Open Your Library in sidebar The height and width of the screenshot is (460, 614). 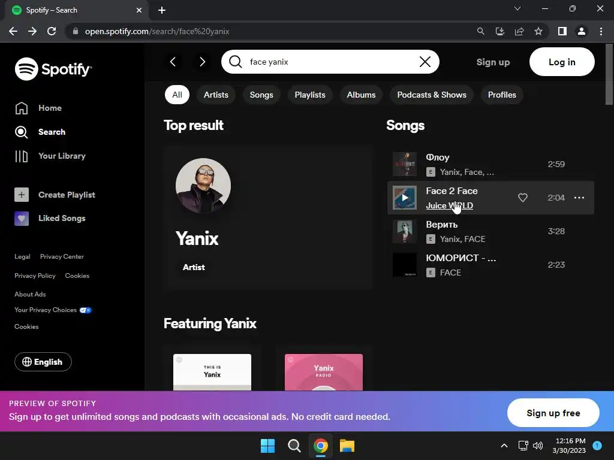pyautogui.click(x=50, y=156)
